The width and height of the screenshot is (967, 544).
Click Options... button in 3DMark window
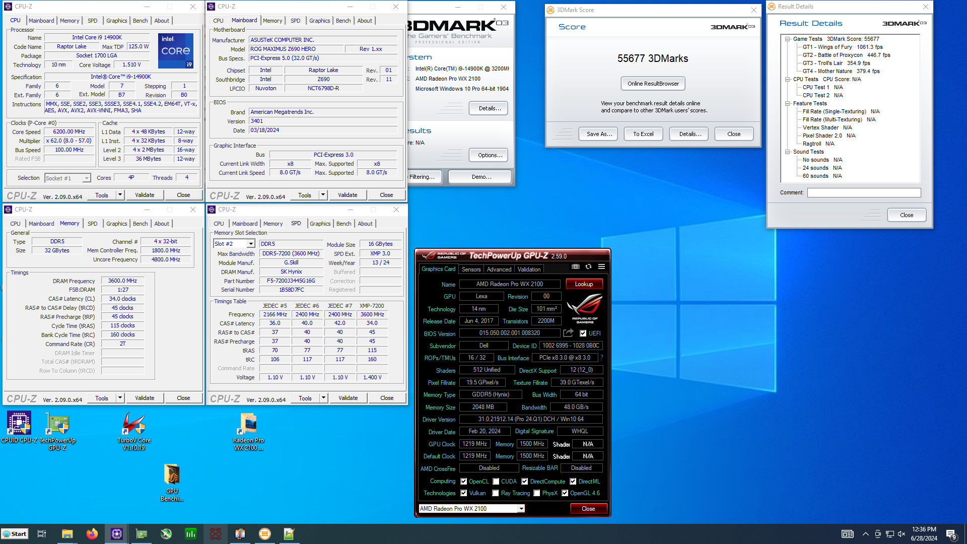pos(490,155)
